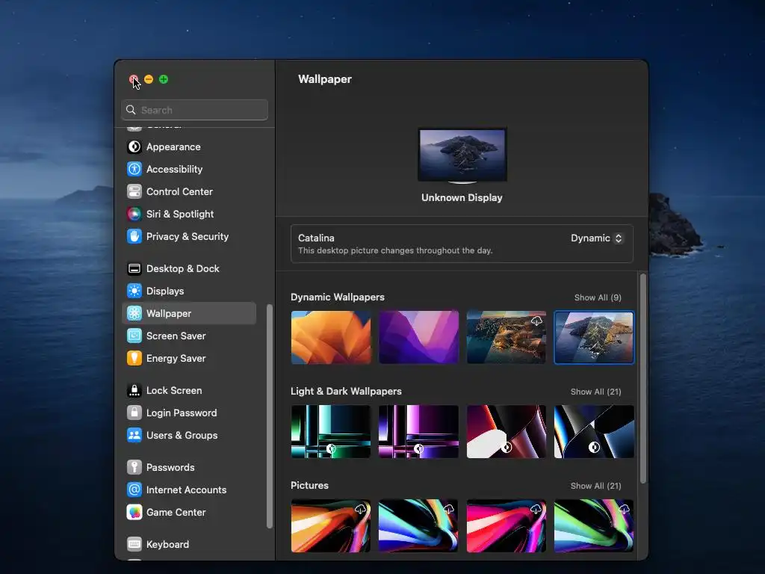The height and width of the screenshot is (574, 765).
Task: Click the Unknown Display preview image
Action: click(x=462, y=155)
